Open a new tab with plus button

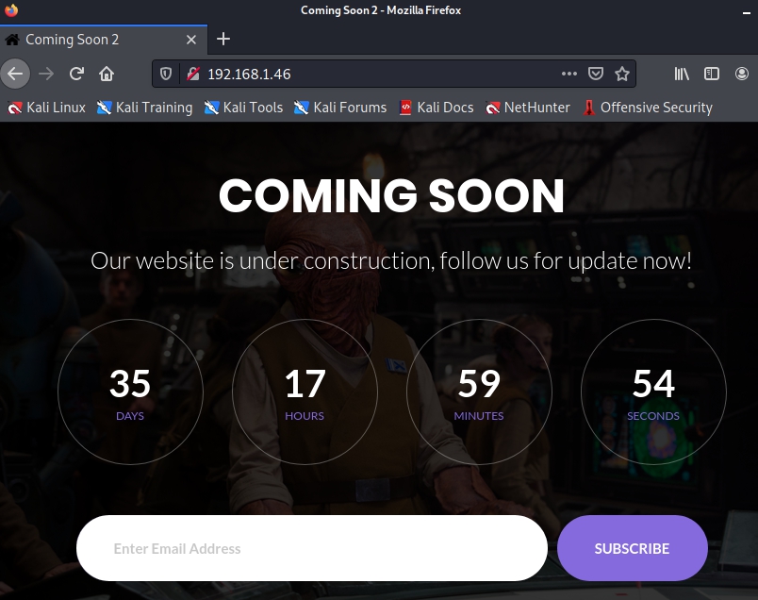point(223,40)
